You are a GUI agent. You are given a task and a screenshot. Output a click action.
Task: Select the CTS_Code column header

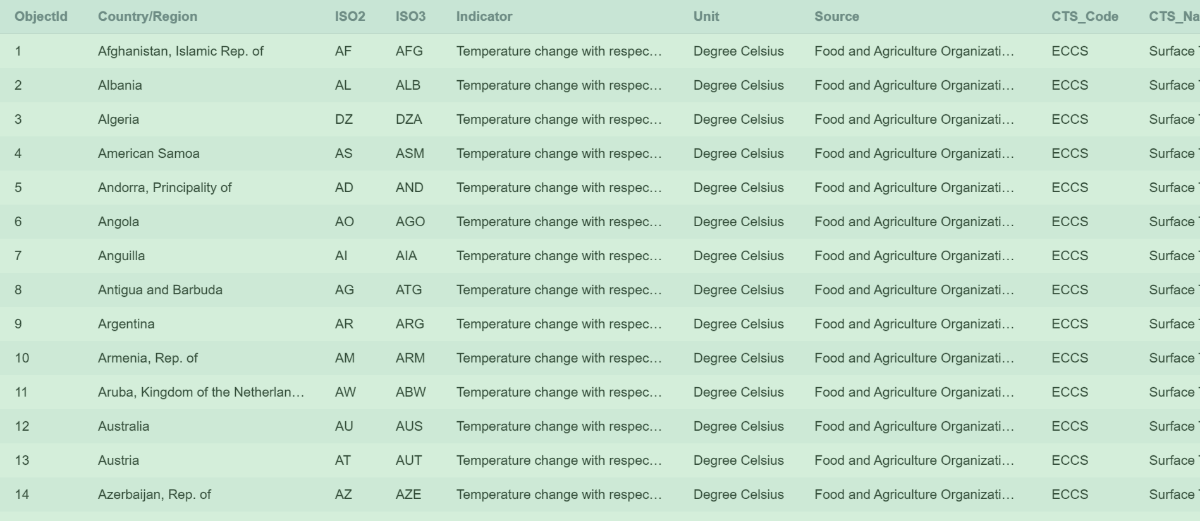[1084, 16]
